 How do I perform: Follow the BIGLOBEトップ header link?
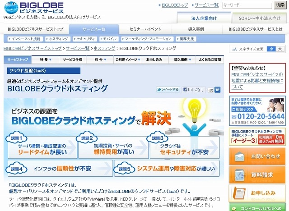tap(175, 5)
